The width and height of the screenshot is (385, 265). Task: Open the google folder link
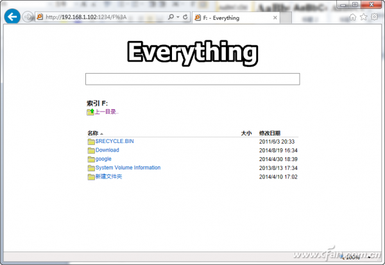(103, 159)
